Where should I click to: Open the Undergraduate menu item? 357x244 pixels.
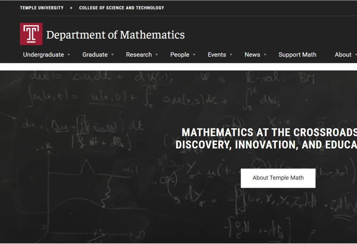pyautogui.click(x=43, y=54)
